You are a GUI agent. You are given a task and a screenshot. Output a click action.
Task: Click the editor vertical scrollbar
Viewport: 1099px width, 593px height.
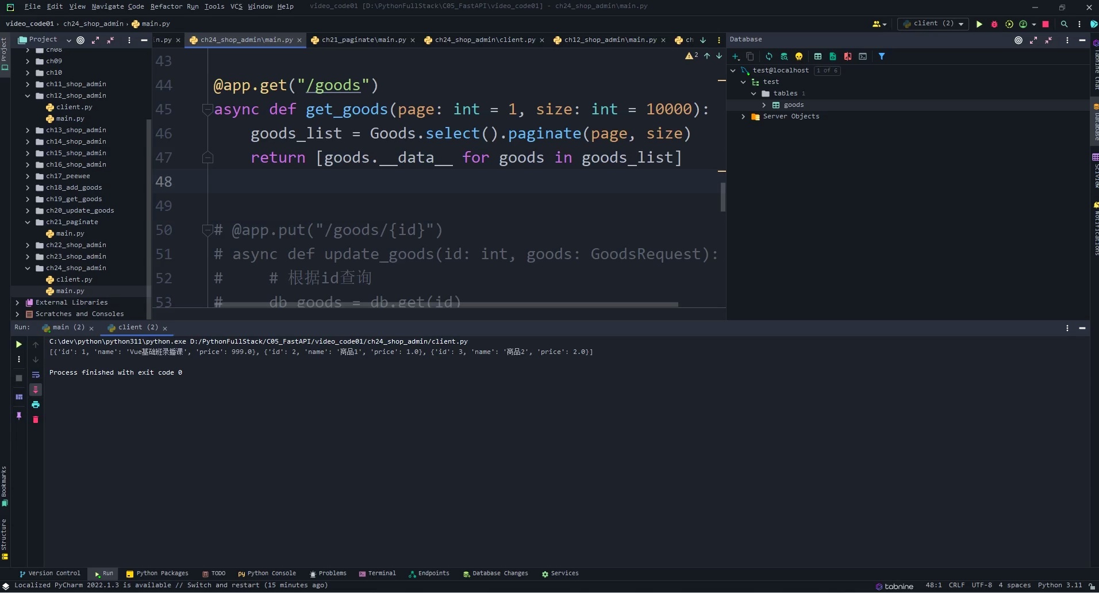[723, 197]
